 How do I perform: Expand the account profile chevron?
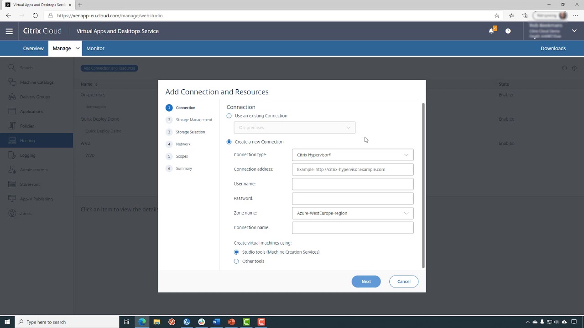click(x=574, y=31)
